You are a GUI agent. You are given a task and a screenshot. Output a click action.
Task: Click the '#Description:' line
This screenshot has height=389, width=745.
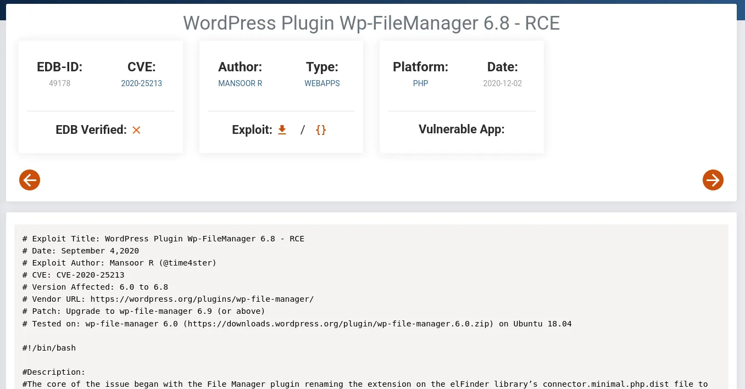[x=54, y=372]
